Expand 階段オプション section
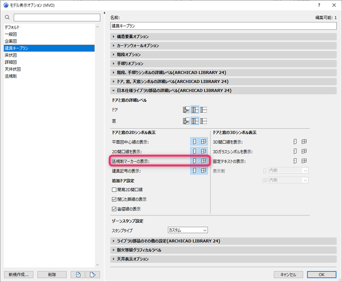This screenshot has height=282, width=342. (223, 55)
